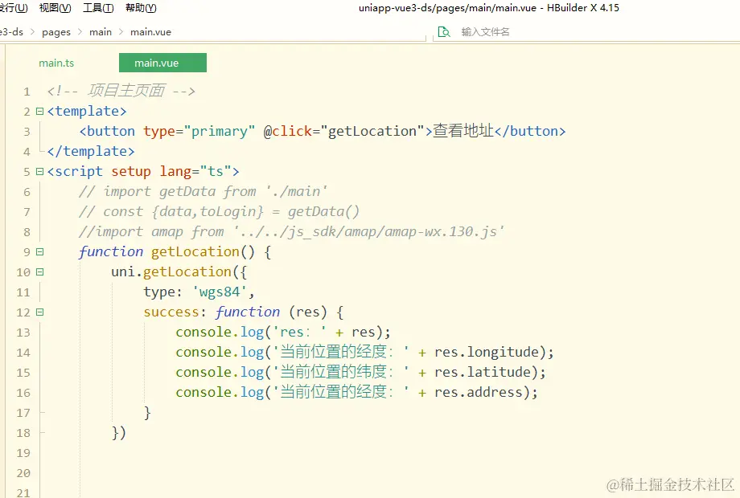Click 'wgs84' type value
The width and height of the screenshot is (740, 498).
[220, 292]
